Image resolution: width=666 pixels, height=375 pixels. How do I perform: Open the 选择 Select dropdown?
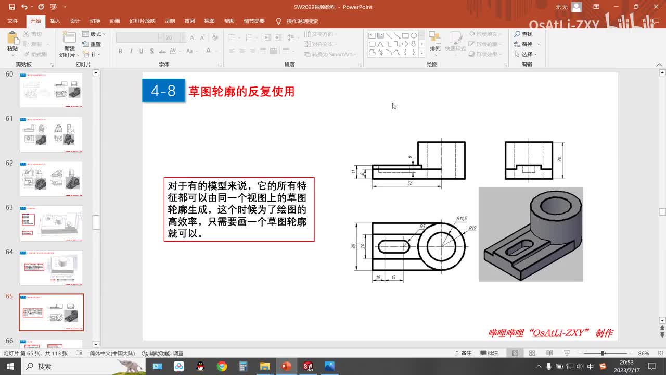526,54
